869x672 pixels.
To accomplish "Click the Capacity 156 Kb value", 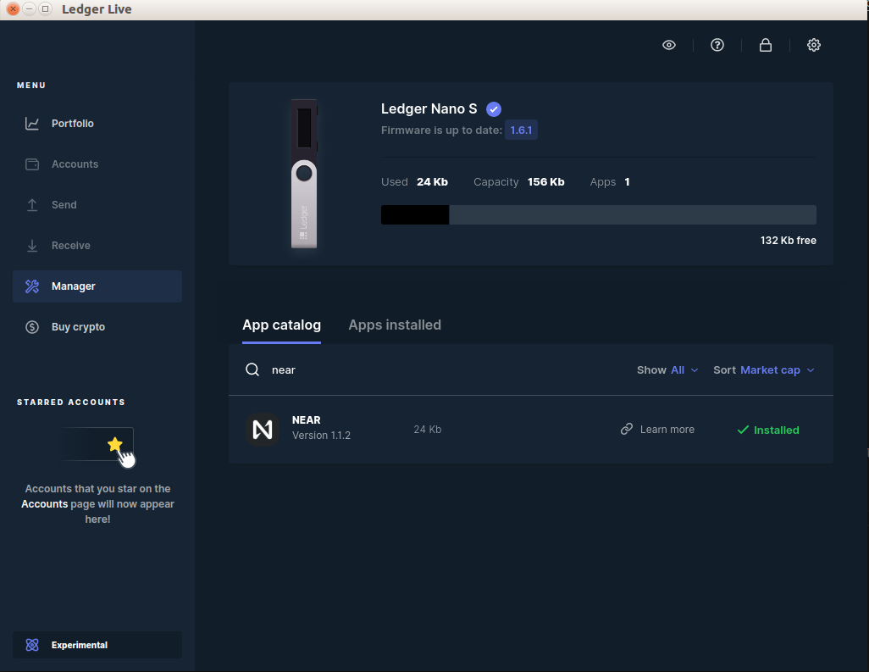I will click(x=546, y=182).
